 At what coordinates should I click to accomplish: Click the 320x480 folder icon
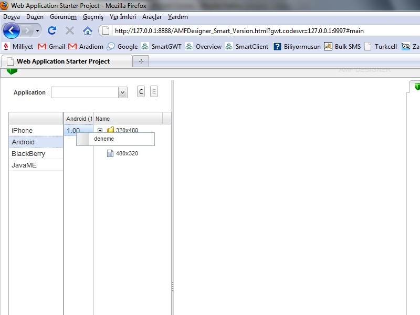click(110, 130)
